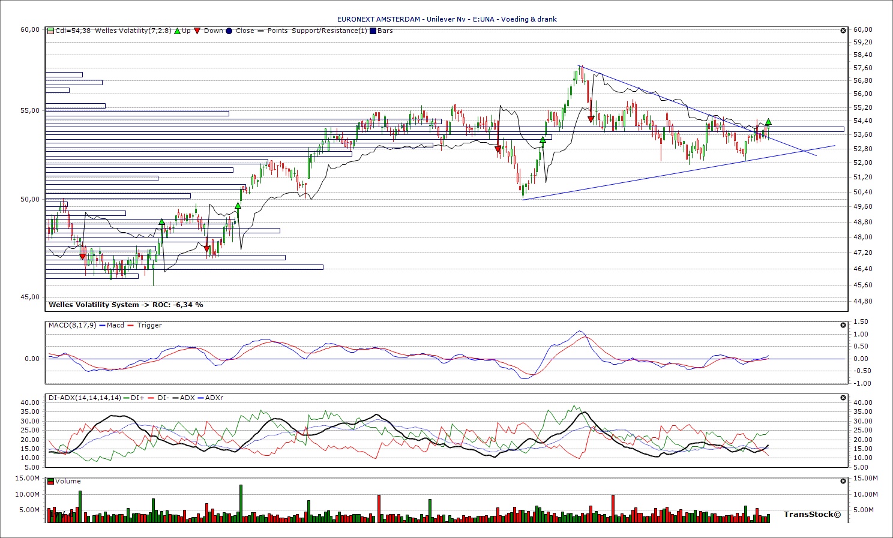Screen dimensions: 893x538
Task: Click the green Volume legend square
Action: click(51, 481)
